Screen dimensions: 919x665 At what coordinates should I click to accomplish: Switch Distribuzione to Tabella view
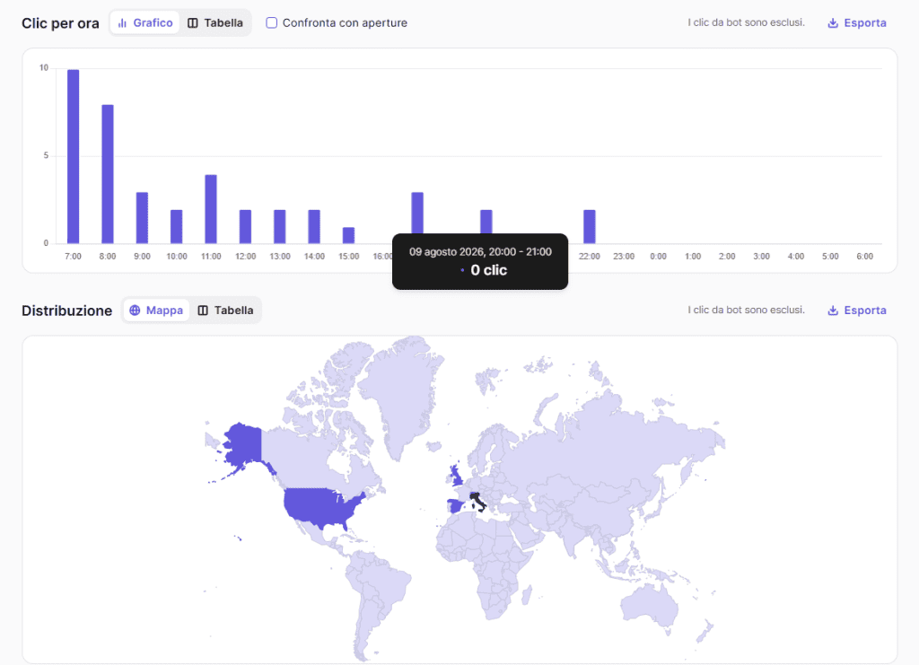225,311
